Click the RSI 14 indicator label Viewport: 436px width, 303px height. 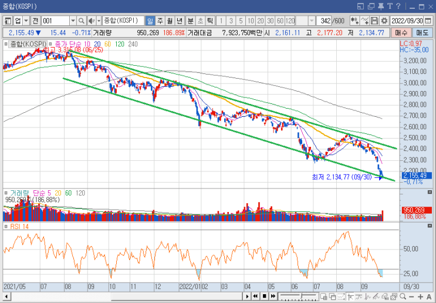point(19,227)
